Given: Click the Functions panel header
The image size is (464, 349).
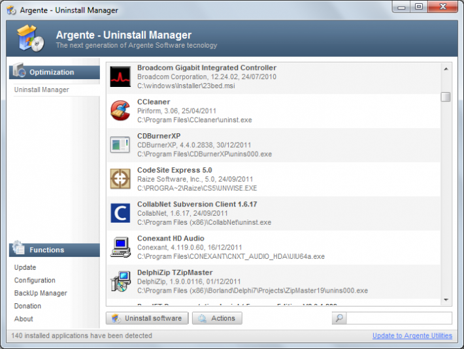Looking at the screenshot, I should (x=54, y=250).
